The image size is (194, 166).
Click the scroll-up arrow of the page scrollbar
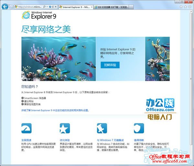[191, 12]
